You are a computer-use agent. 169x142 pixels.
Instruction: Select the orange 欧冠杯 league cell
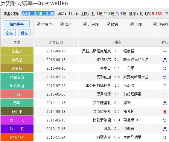coord(17,138)
